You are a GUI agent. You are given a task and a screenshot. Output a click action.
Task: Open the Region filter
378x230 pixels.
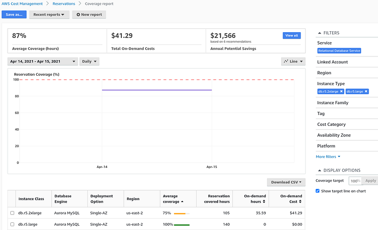[324, 73]
